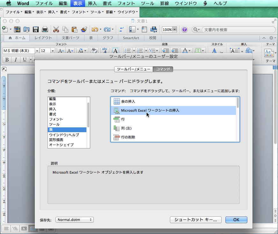278x234 pixels.
Task: Open the font name dropdown arrow
Action: [x=37, y=51]
